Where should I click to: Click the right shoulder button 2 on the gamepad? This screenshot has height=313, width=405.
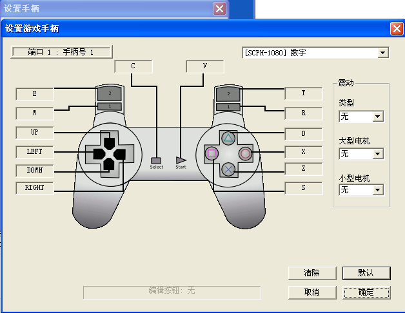pos(228,93)
